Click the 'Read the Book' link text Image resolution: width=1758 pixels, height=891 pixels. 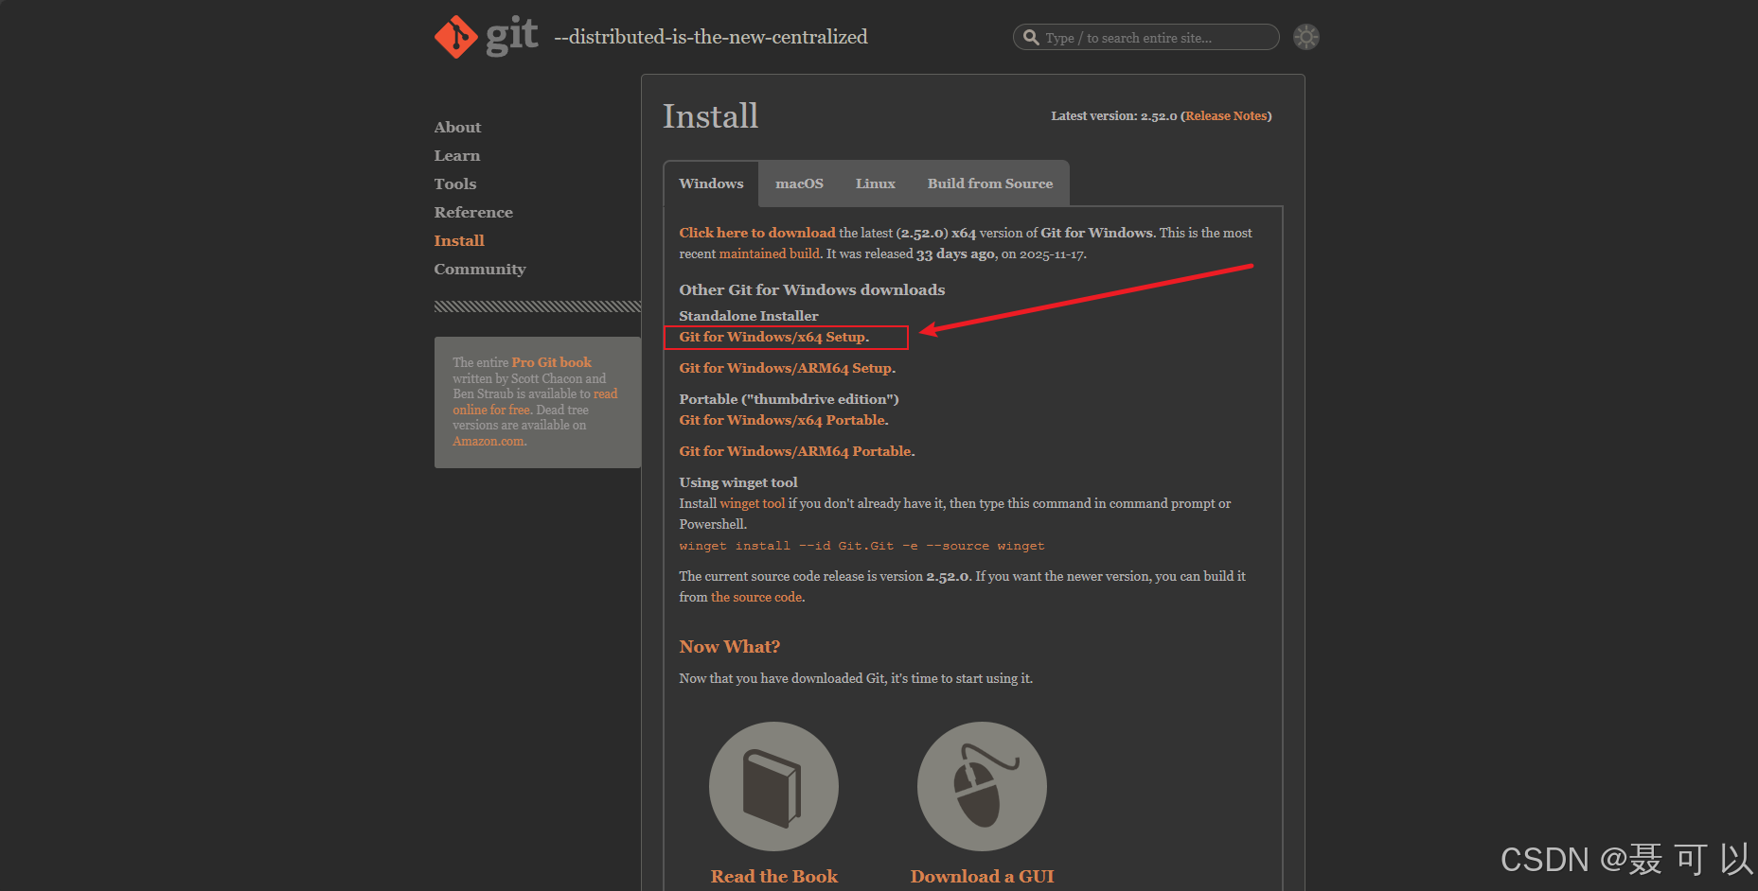[x=774, y=877]
